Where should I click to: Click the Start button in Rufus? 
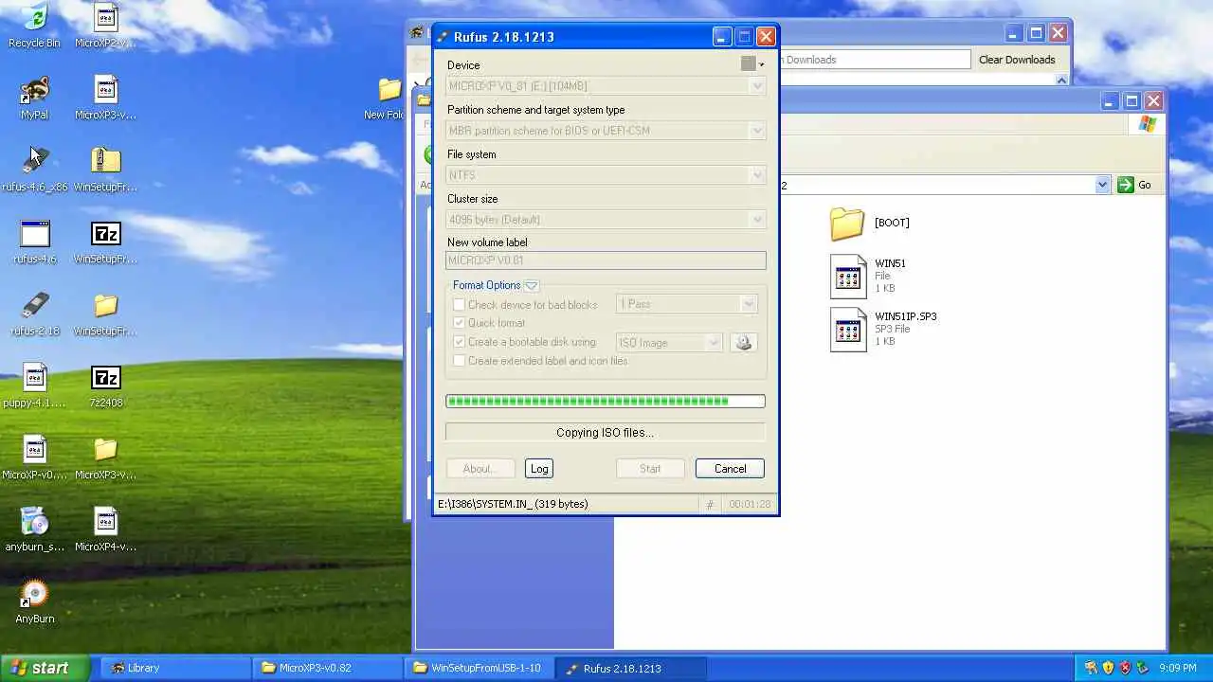pyautogui.click(x=650, y=469)
